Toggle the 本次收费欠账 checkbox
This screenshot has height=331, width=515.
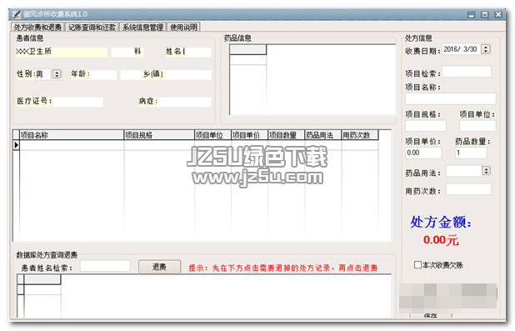coord(417,264)
